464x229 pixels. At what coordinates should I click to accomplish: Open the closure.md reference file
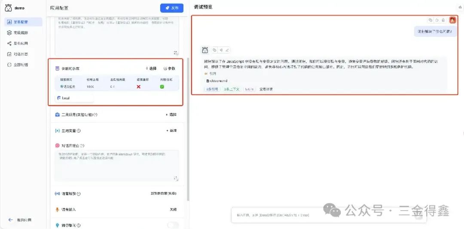click(217, 81)
